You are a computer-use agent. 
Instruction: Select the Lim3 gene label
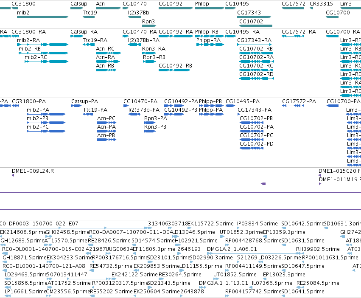(x=346, y=4)
